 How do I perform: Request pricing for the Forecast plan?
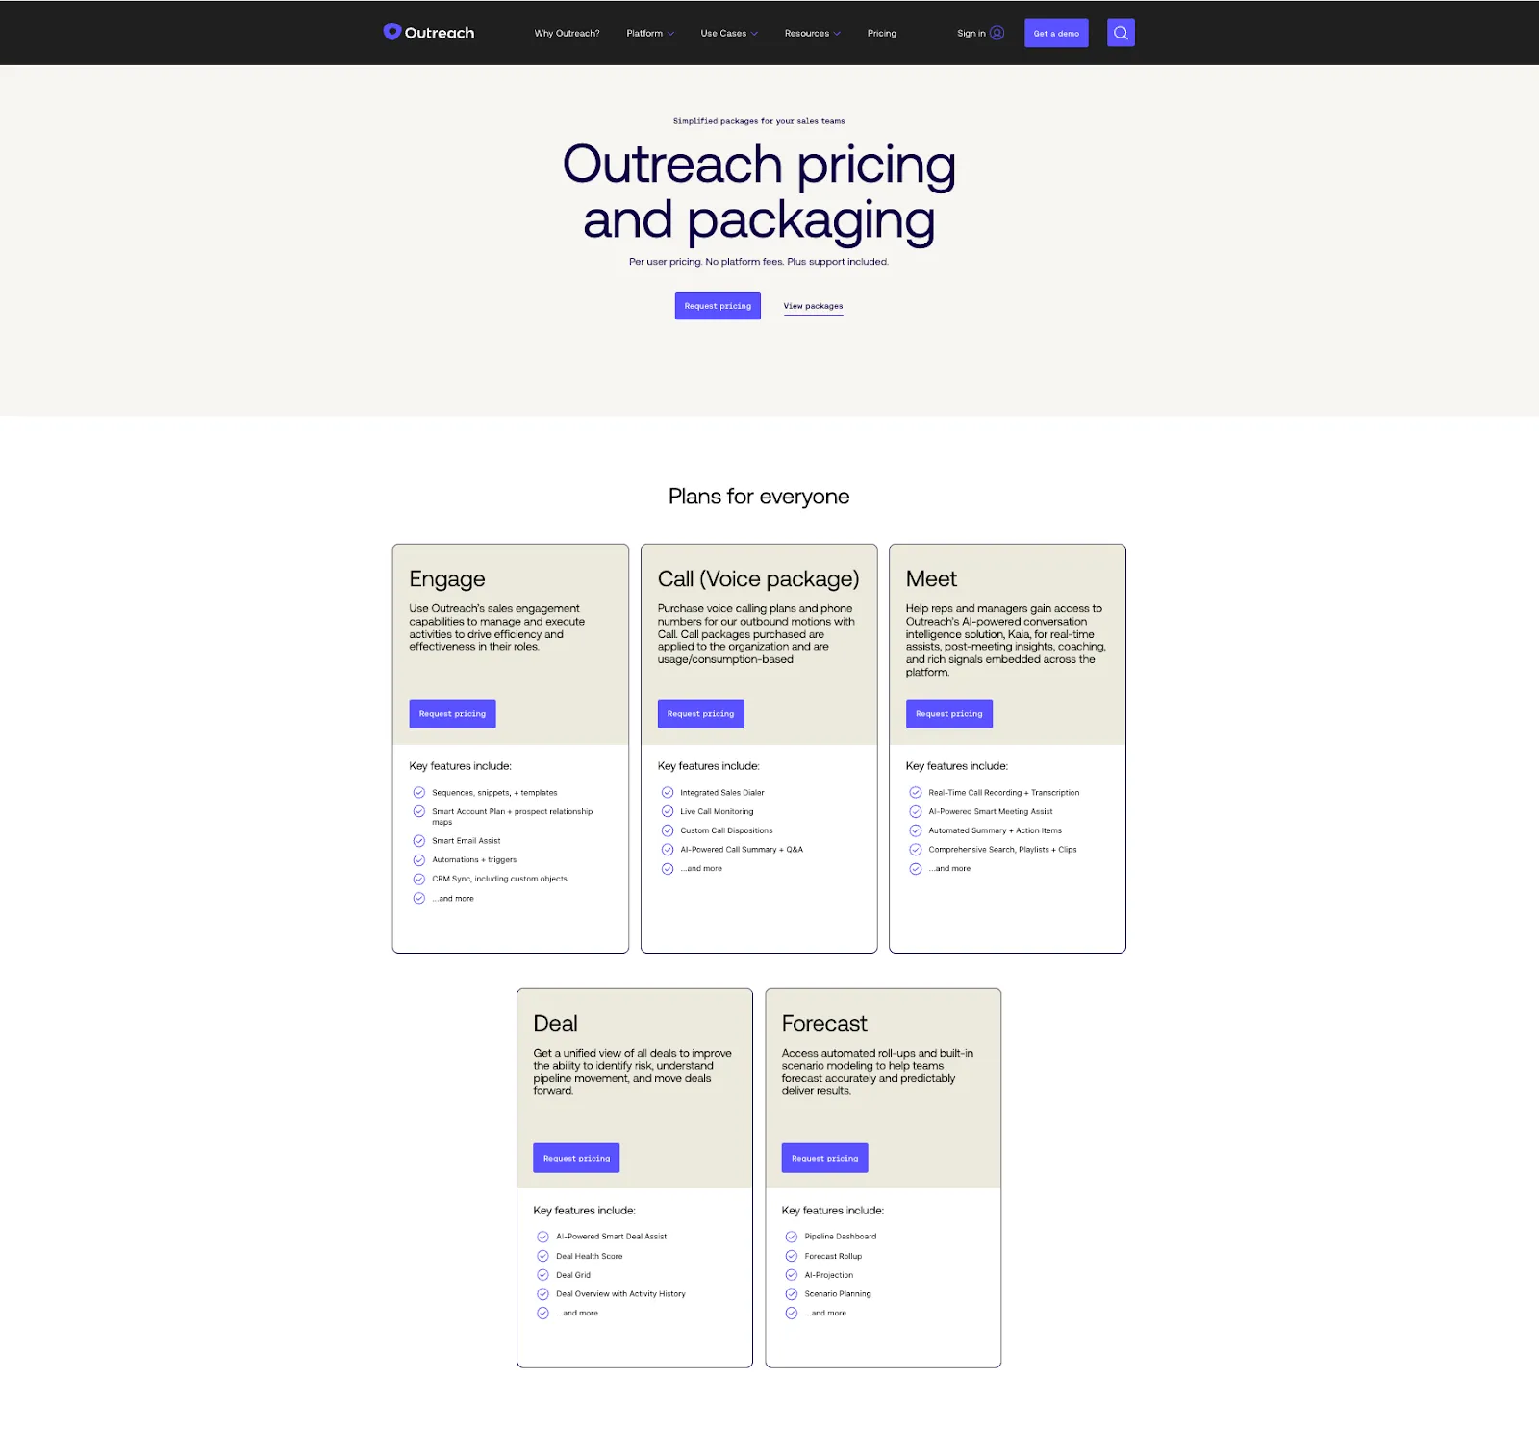click(x=824, y=1158)
